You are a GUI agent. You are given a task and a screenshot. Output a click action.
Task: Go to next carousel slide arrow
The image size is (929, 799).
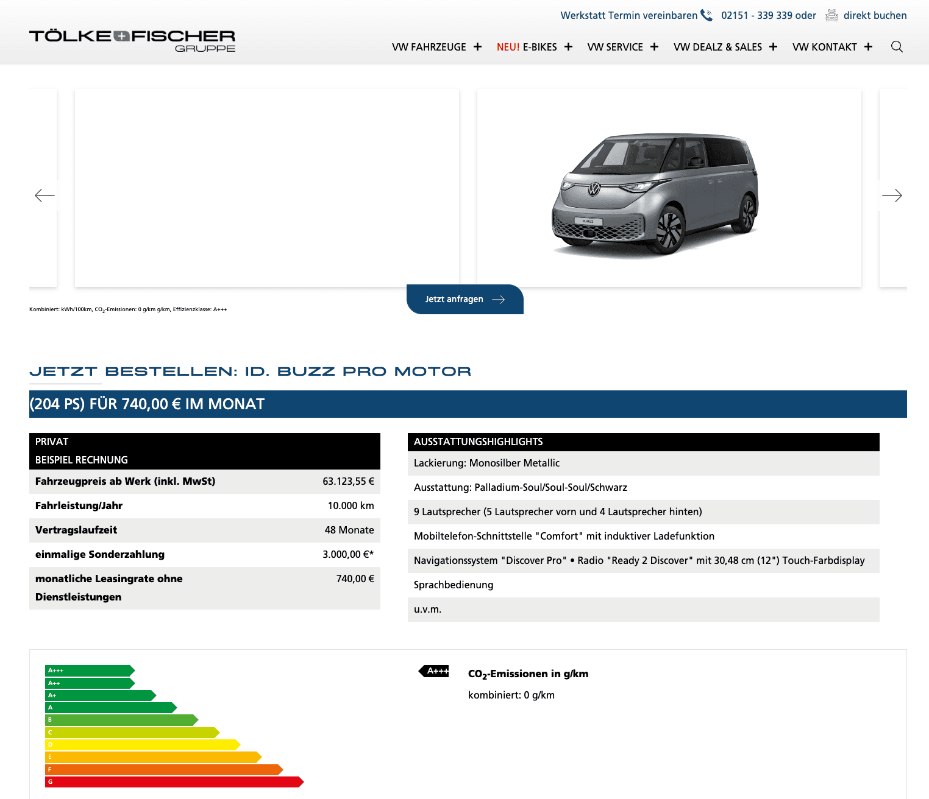pyautogui.click(x=892, y=195)
